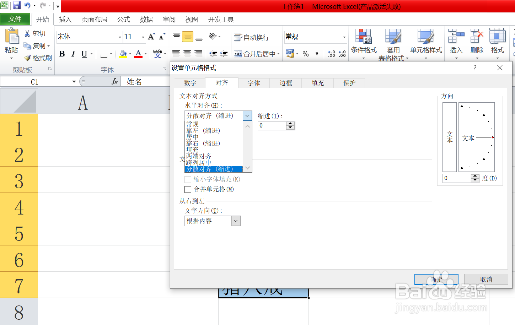The height and width of the screenshot is (325, 515).
Task: Click the percent style icon
Action: 306,54
